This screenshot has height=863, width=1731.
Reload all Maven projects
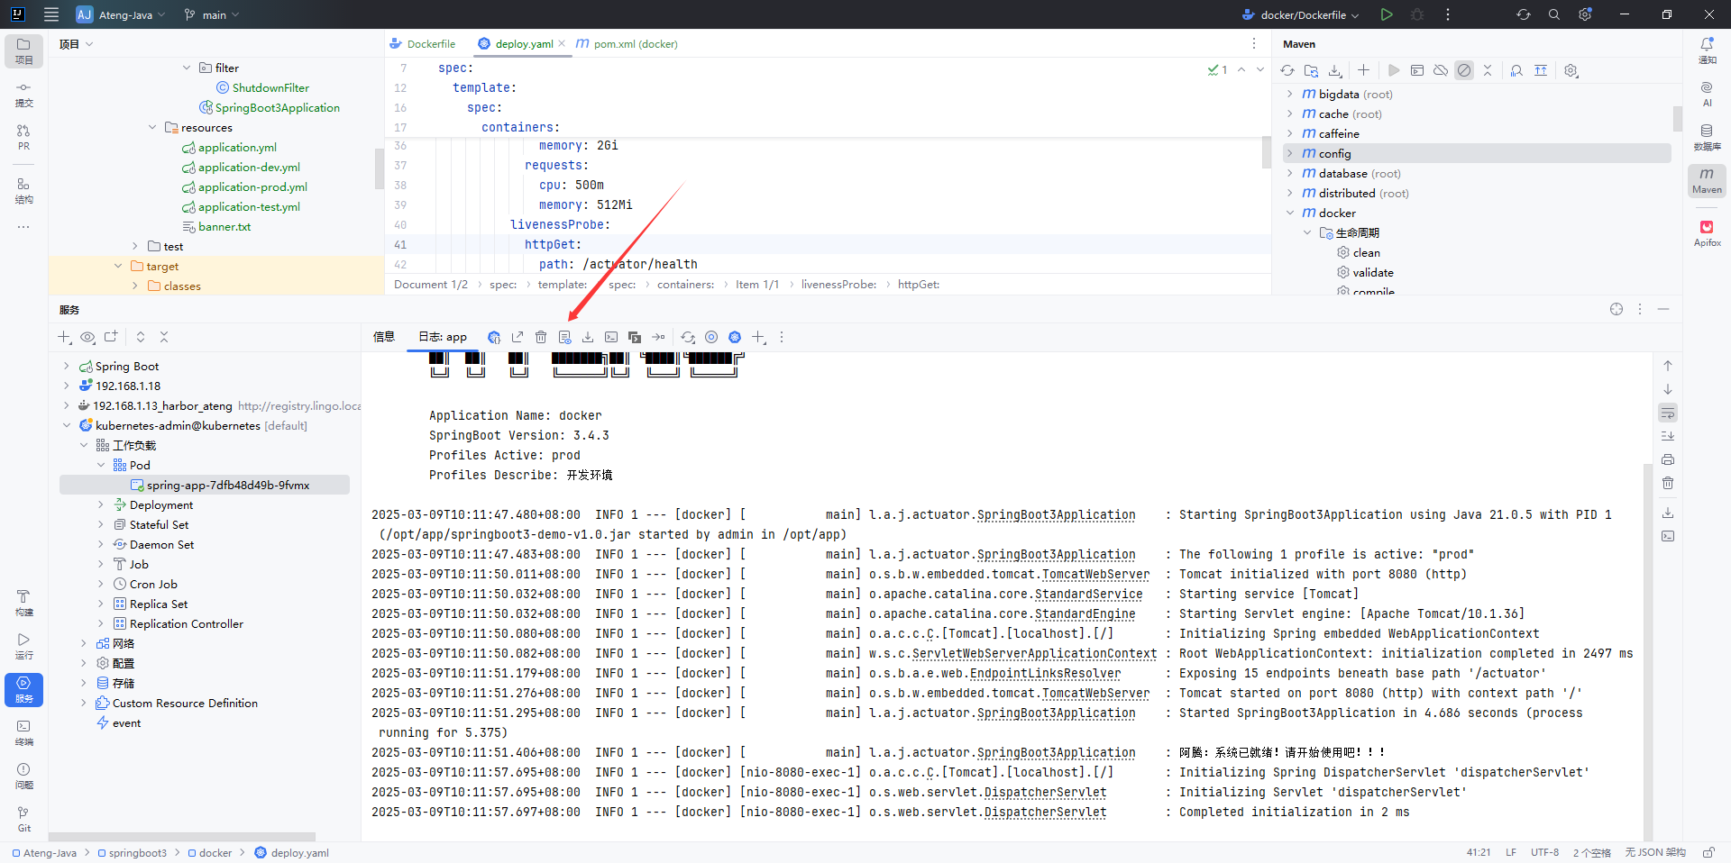(x=1287, y=70)
